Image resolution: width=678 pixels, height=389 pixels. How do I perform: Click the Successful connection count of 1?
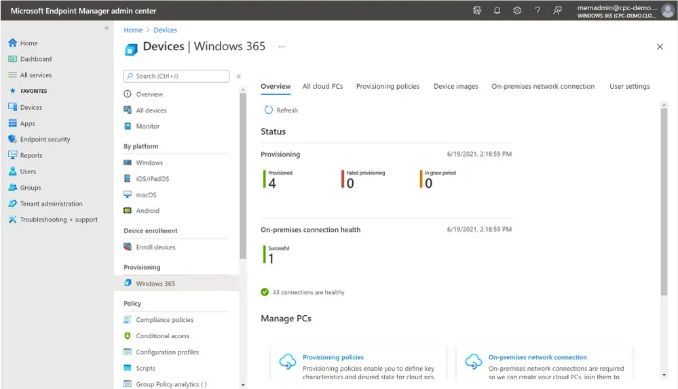tap(271, 259)
